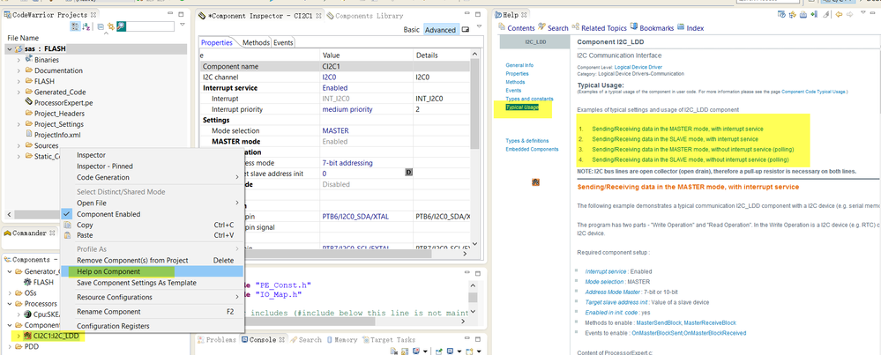Screen dimensions: 881x355
Task: Select the ProcessorExpert.pe file
Action: pyautogui.click(x=63, y=103)
